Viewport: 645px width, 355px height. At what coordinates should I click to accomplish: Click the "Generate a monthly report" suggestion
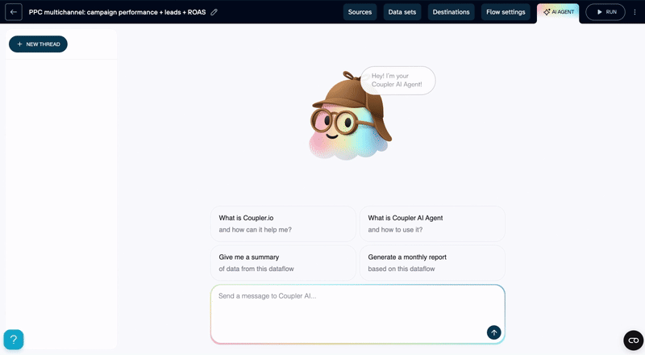click(x=432, y=262)
